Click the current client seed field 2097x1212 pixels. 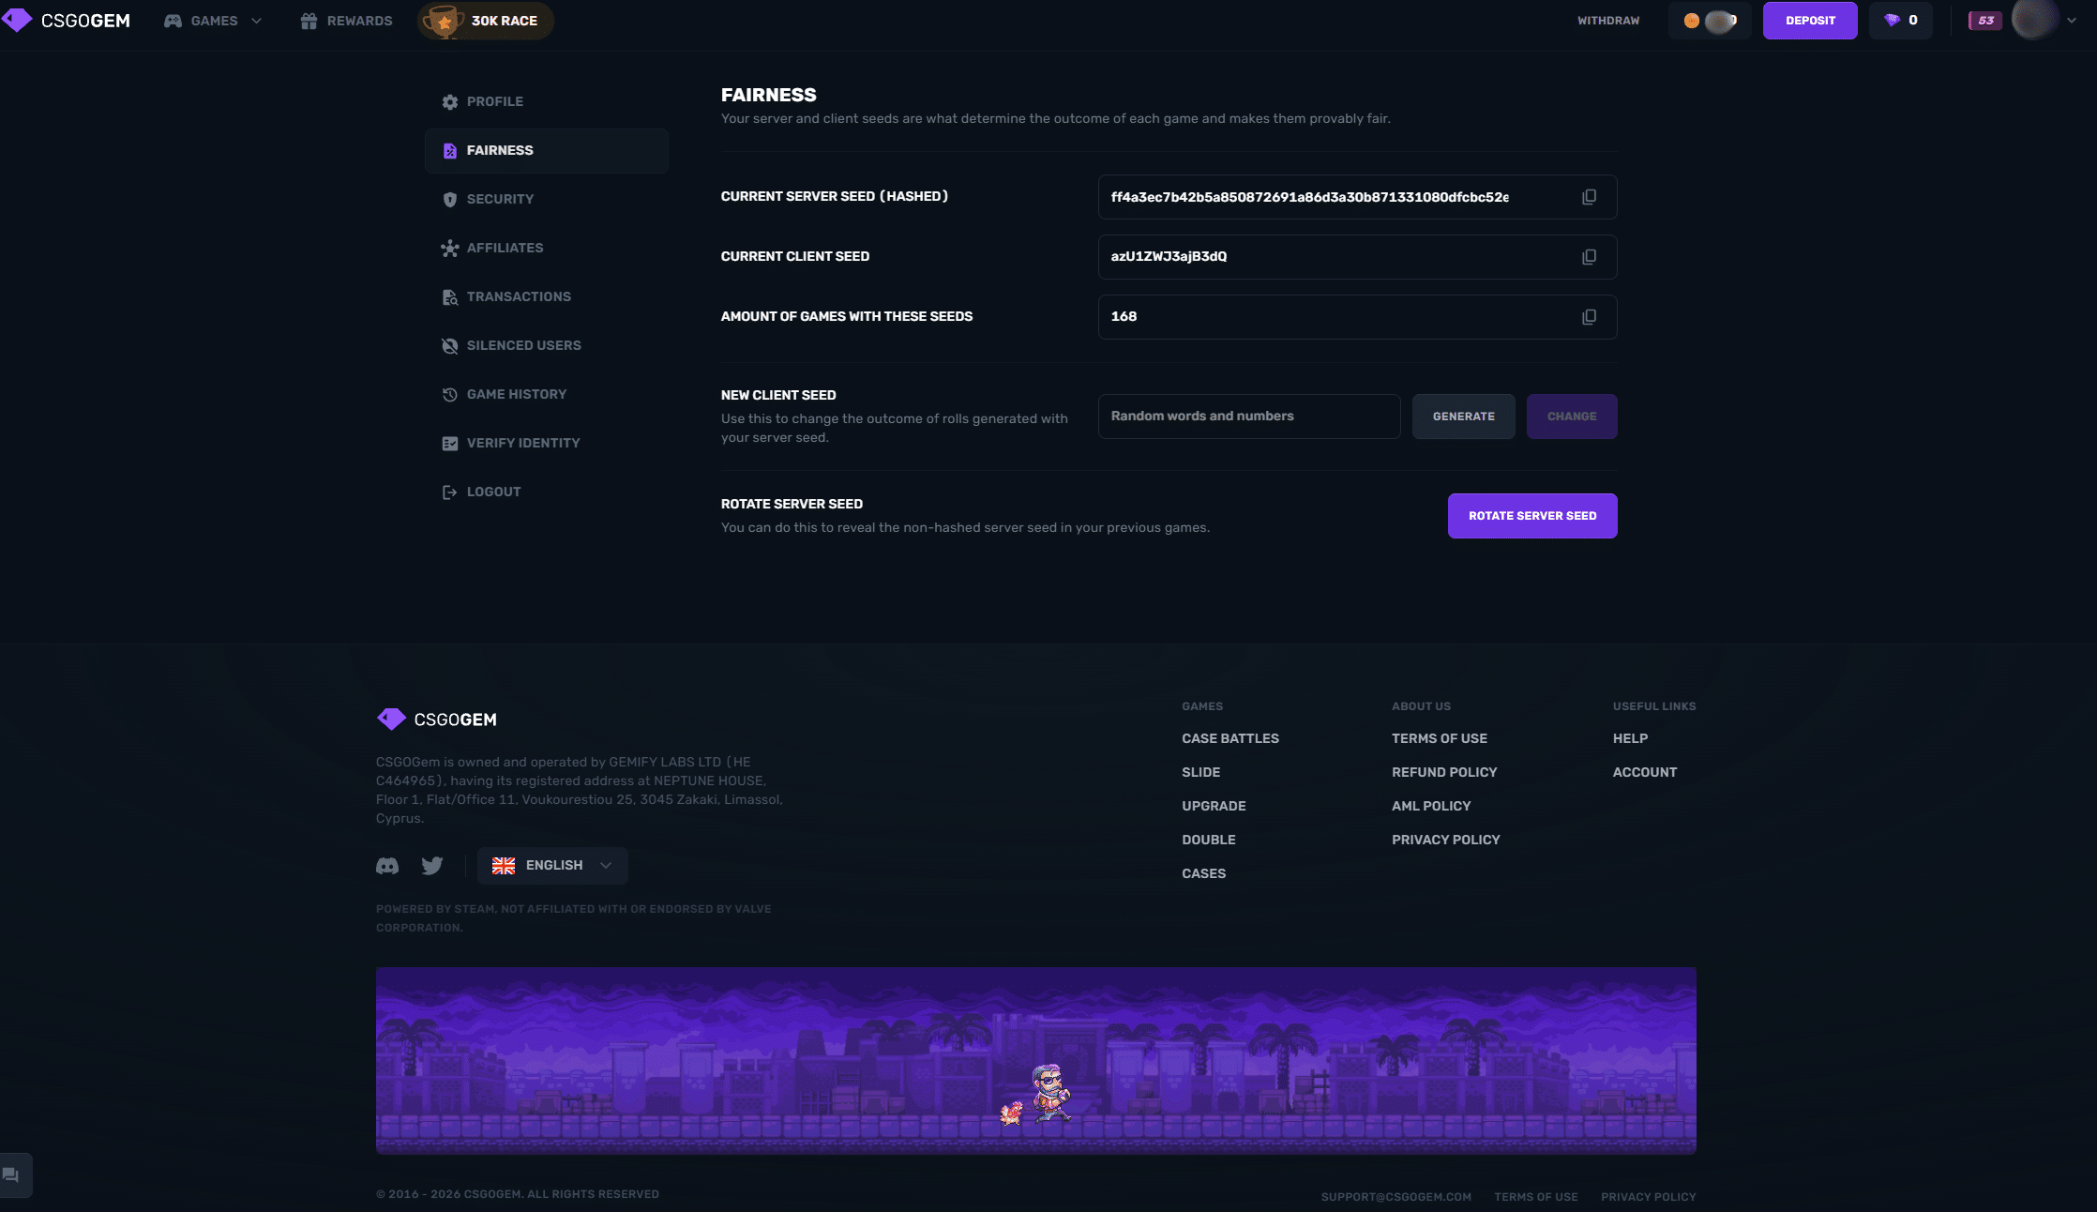(x=1357, y=257)
